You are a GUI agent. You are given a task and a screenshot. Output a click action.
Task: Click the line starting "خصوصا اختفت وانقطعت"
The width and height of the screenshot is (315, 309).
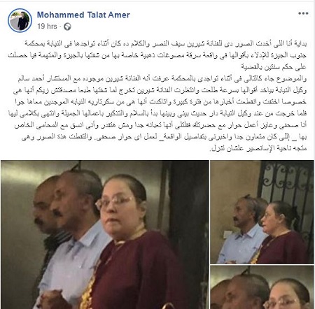(161, 102)
